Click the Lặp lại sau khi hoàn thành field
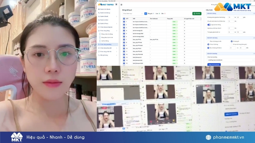The height and width of the screenshot is (143, 255). (231, 28)
